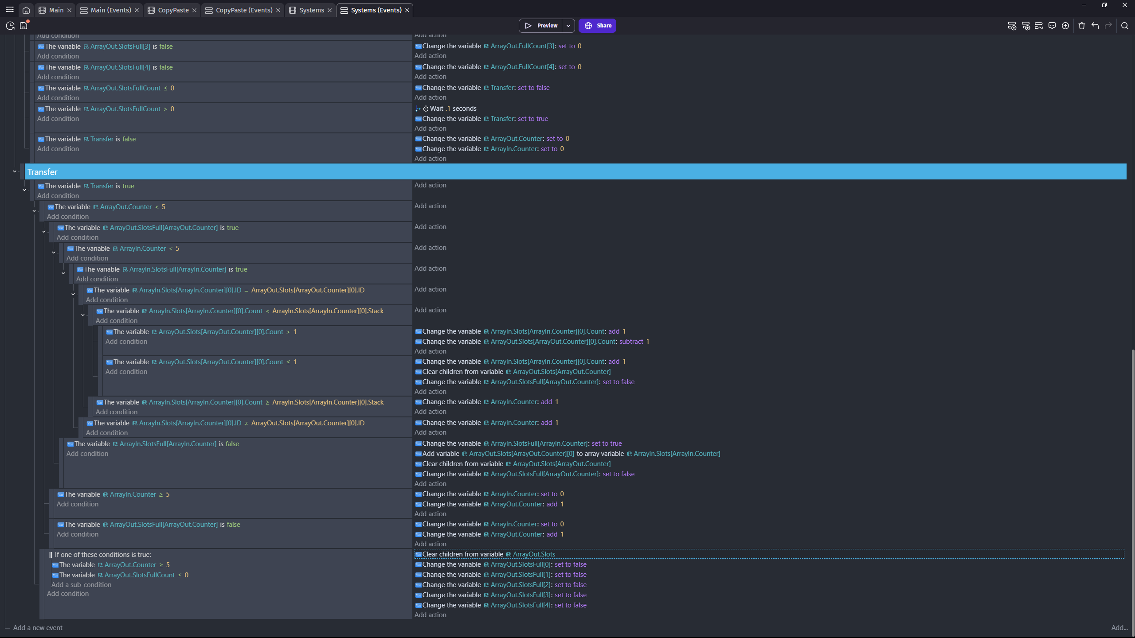Click the Add a new event link

tap(38, 627)
